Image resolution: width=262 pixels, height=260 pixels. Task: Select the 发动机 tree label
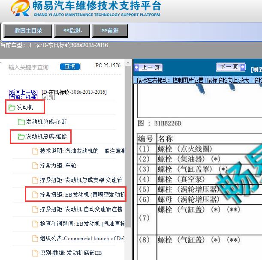[25, 108]
